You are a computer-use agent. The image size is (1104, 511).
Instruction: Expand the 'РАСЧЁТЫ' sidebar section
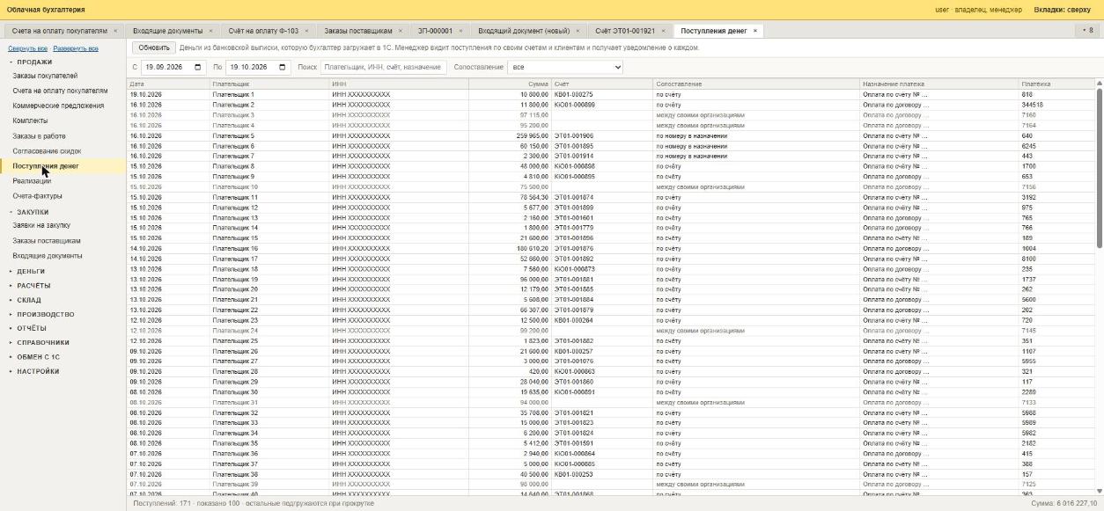(x=33, y=286)
